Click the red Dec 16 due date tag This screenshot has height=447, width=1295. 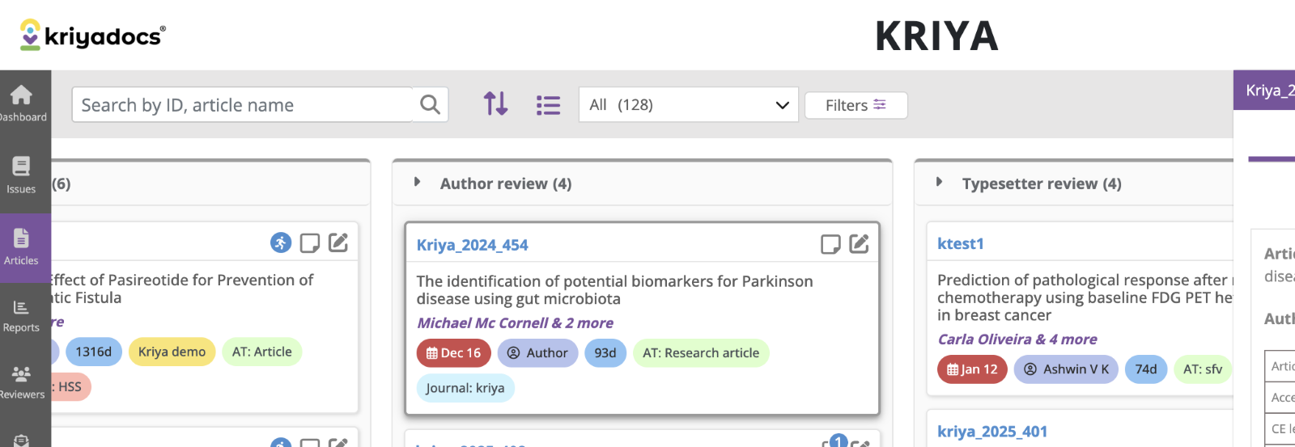pyautogui.click(x=453, y=353)
